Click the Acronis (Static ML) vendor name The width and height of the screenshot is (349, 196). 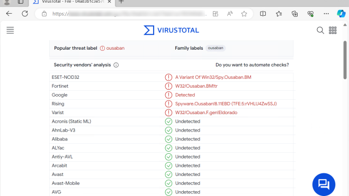tap(71, 122)
